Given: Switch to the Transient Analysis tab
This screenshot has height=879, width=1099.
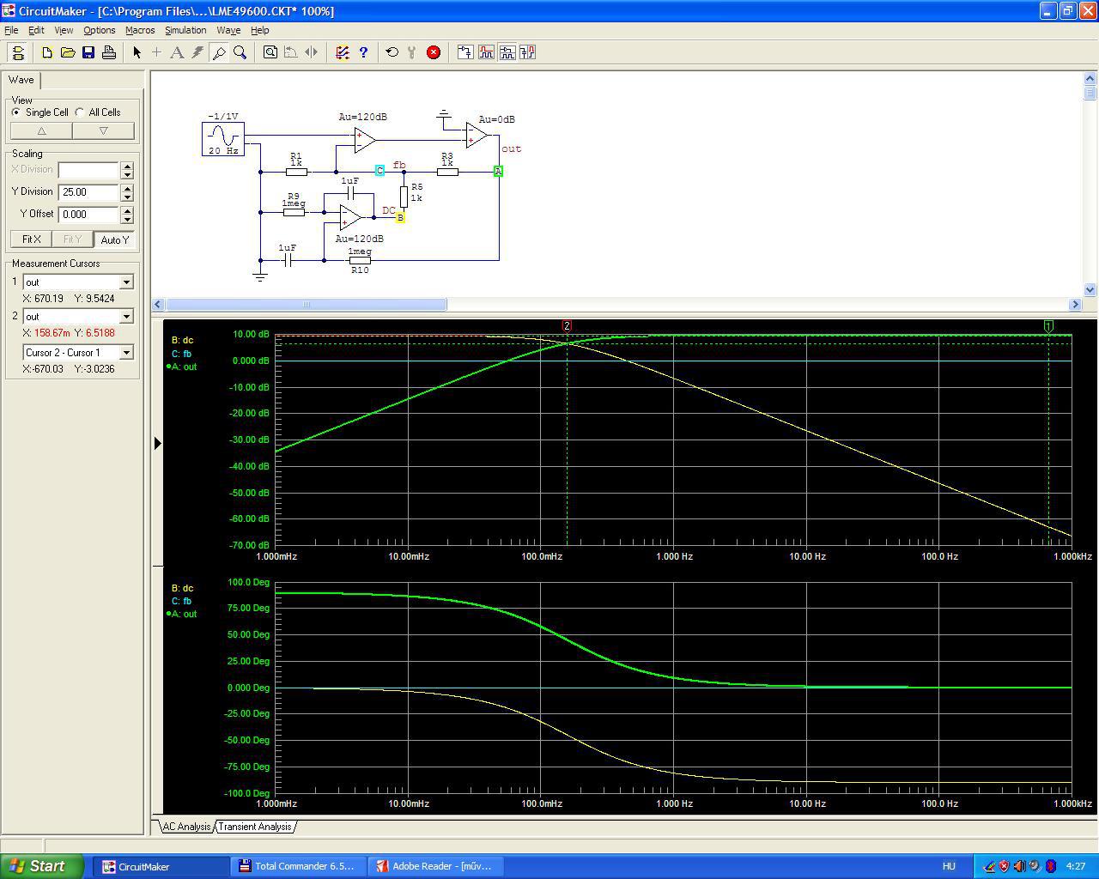Looking at the screenshot, I should pyautogui.click(x=254, y=827).
